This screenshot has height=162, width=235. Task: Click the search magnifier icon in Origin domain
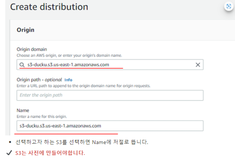coord(22,65)
